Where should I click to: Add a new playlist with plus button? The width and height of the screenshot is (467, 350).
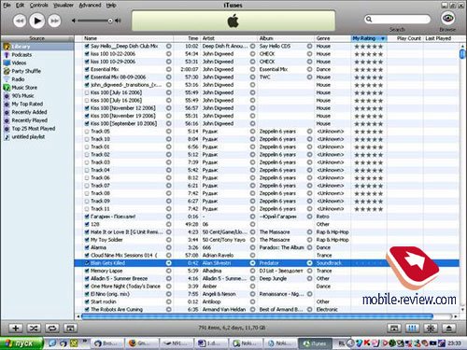point(16,328)
